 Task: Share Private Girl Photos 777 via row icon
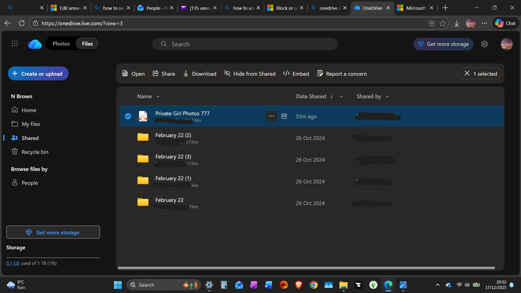click(x=284, y=116)
